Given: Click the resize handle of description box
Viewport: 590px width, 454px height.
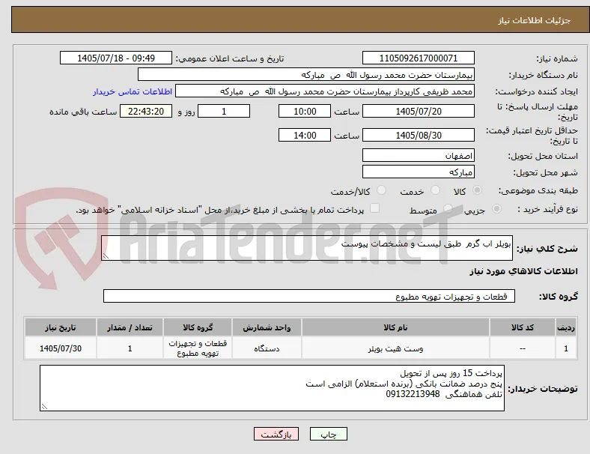Looking at the screenshot, I should [106, 256].
